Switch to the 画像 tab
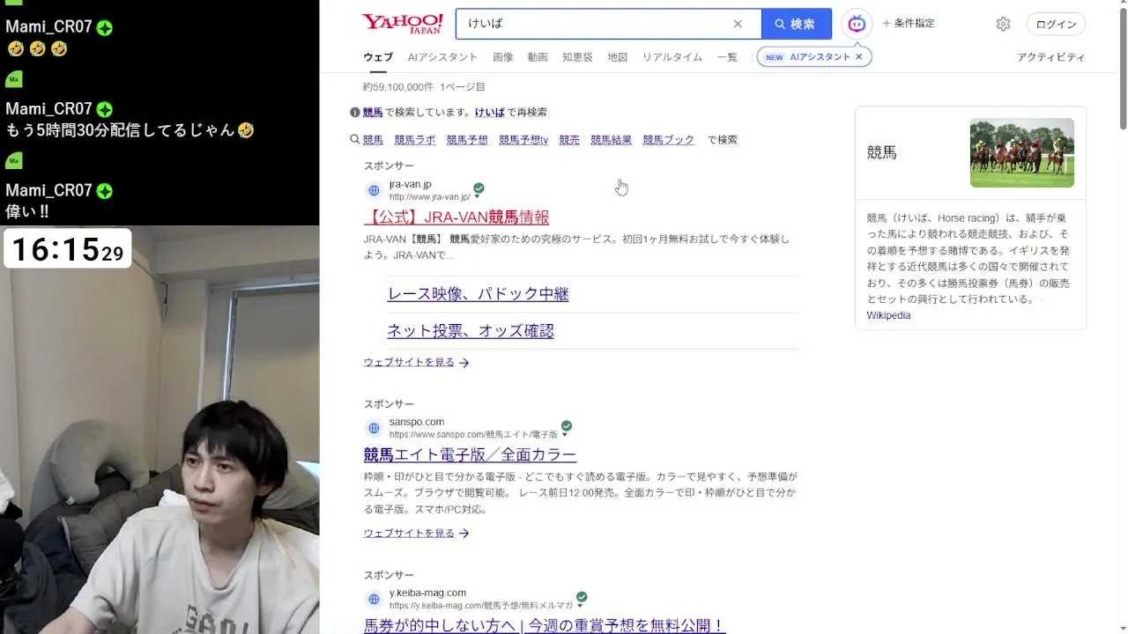 coord(503,57)
